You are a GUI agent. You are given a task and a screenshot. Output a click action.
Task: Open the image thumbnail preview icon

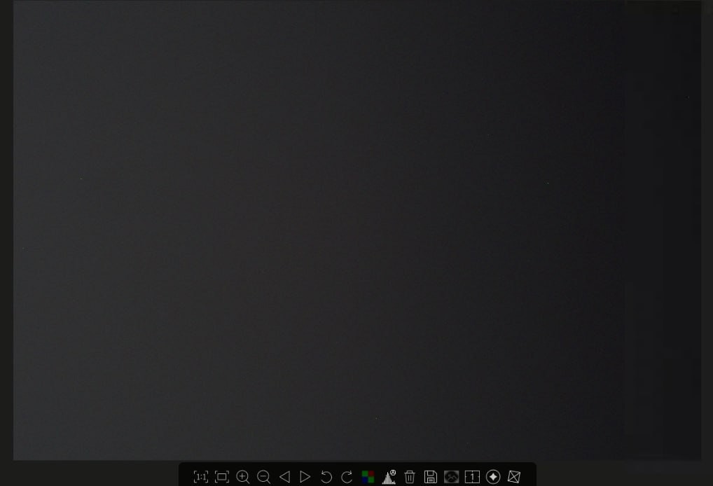click(x=452, y=476)
